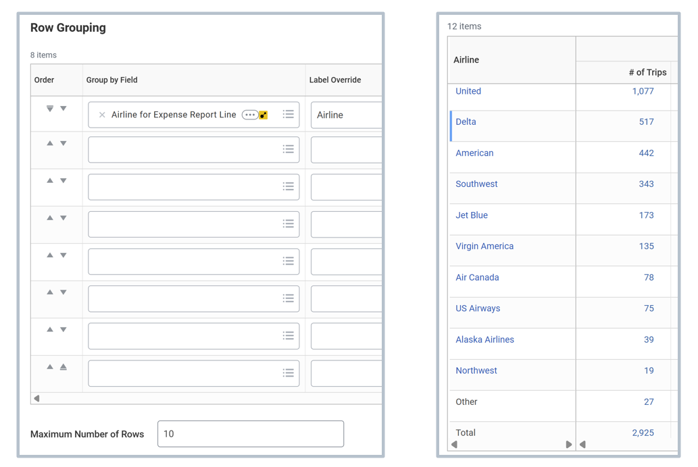
Task: Move eighth row to top arrow
Action: tap(64, 367)
